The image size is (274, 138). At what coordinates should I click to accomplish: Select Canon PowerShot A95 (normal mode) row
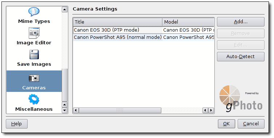click(x=144, y=37)
